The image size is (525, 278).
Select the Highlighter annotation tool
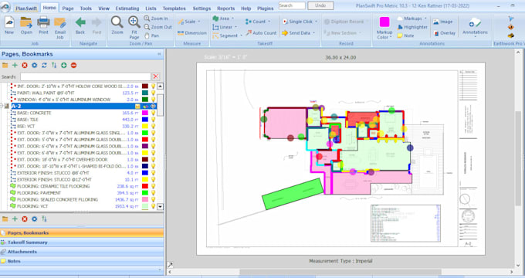pos(412,27)
